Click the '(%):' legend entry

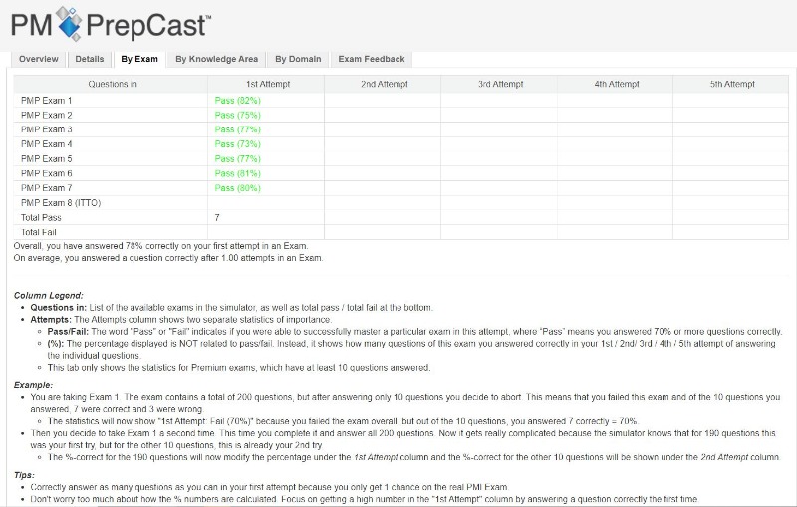(411, 350)
